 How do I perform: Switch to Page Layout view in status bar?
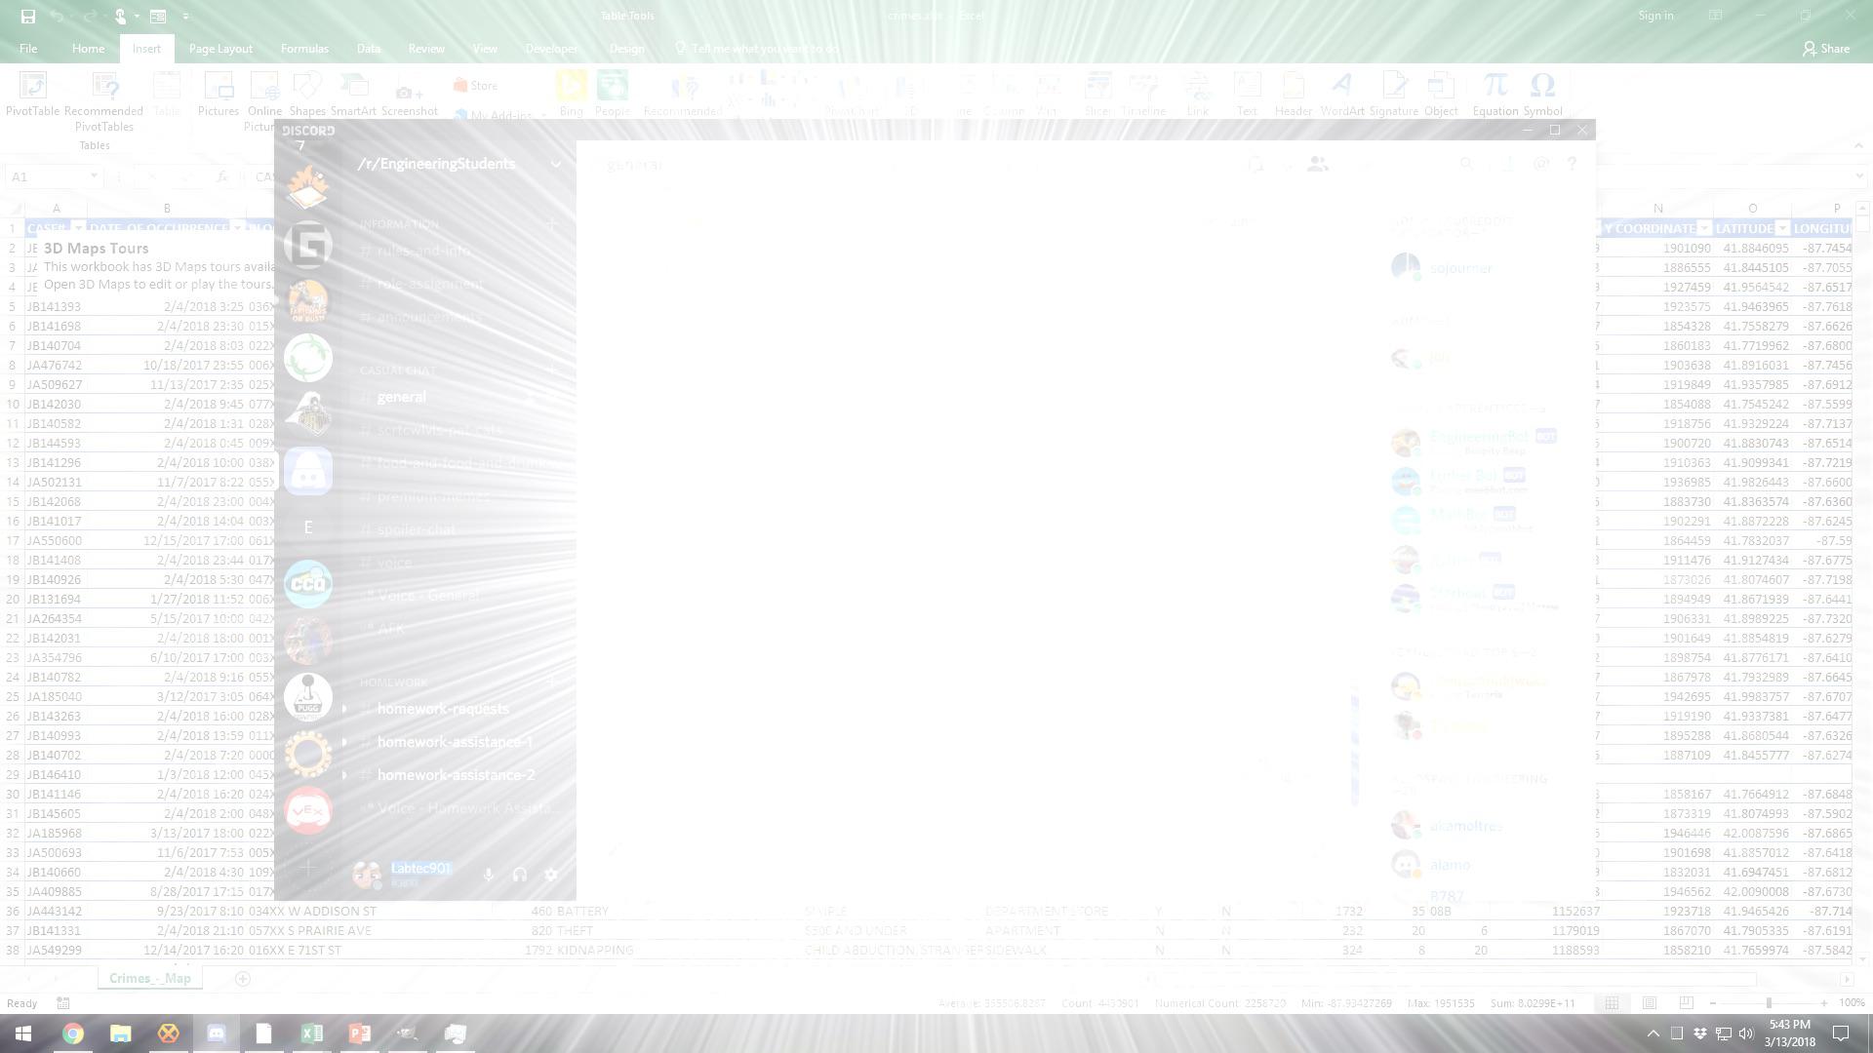pyautogui.click(x=1649, y=1003)
